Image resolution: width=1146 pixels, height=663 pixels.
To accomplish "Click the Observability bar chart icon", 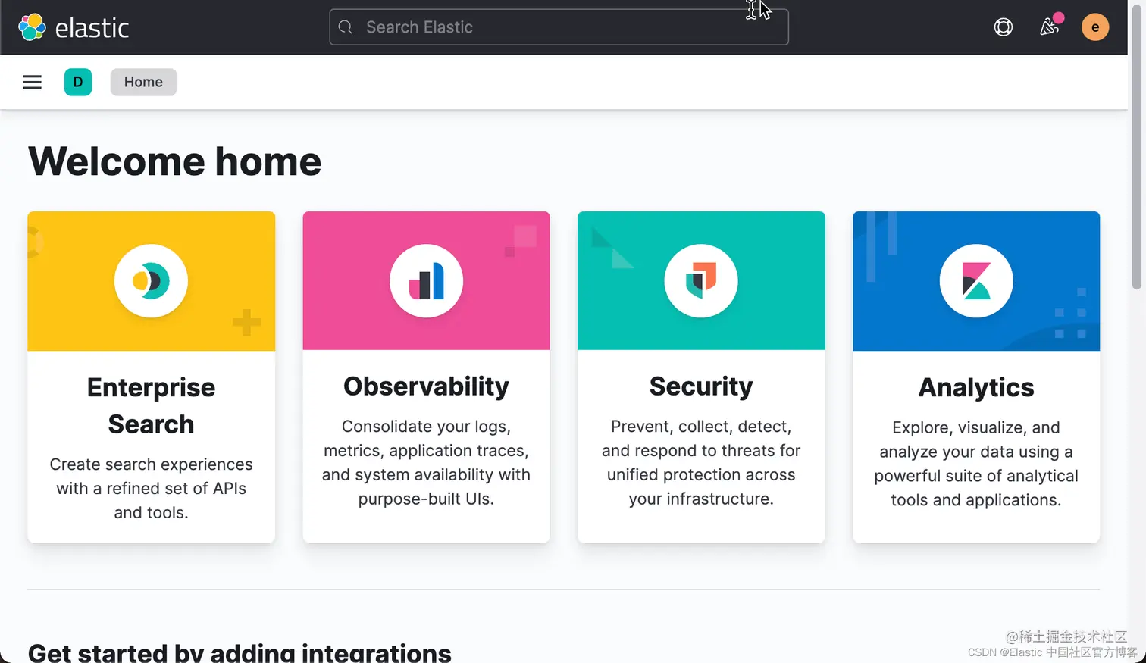I will [x=426, y=281].
